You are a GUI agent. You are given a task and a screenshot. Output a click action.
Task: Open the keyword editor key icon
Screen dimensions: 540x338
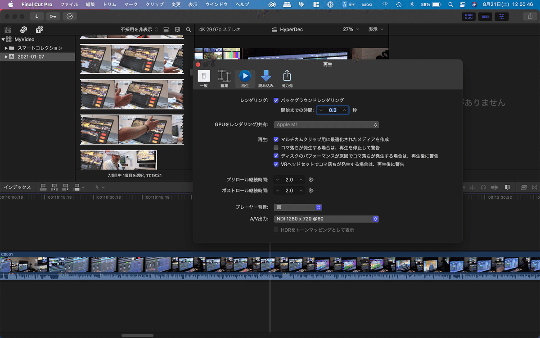tap(53, 16)
